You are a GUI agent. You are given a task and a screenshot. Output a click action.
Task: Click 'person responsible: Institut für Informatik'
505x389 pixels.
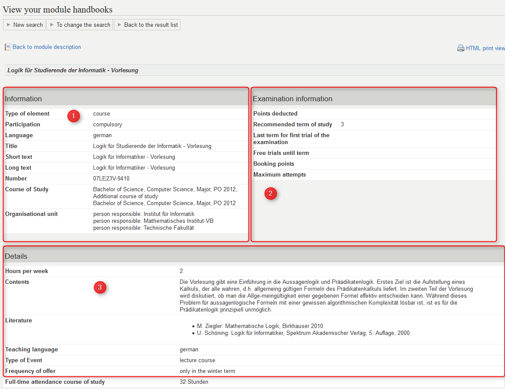144,214
